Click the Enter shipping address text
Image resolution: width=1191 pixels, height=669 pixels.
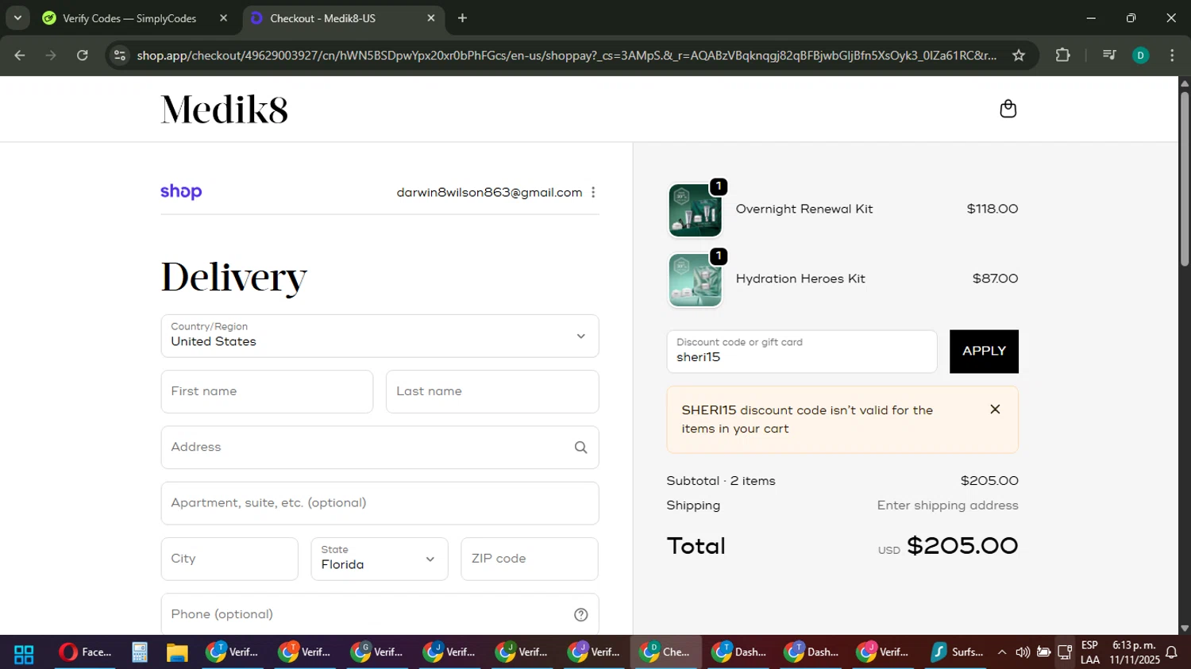[947, 506]
